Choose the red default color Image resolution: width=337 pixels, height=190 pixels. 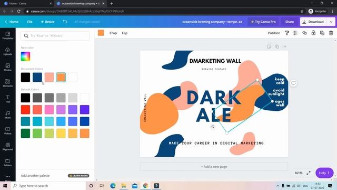click(25, 109)
